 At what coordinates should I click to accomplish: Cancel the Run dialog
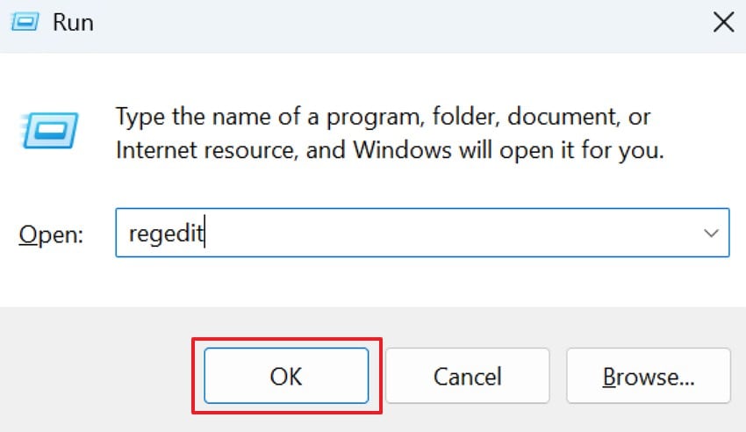click(x=467, y=377)
